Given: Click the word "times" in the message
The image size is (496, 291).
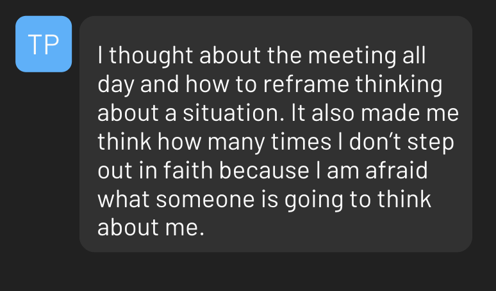Looking at the screenshot, I should 301,142.
